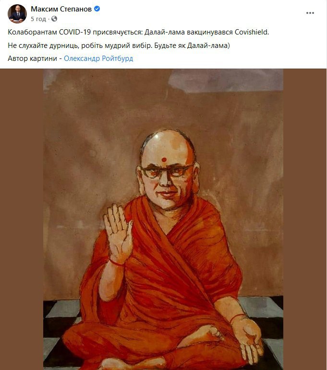Click the line mentioning Covishield vaccine
The image size is (327, 370).
[x=138, y=32]
